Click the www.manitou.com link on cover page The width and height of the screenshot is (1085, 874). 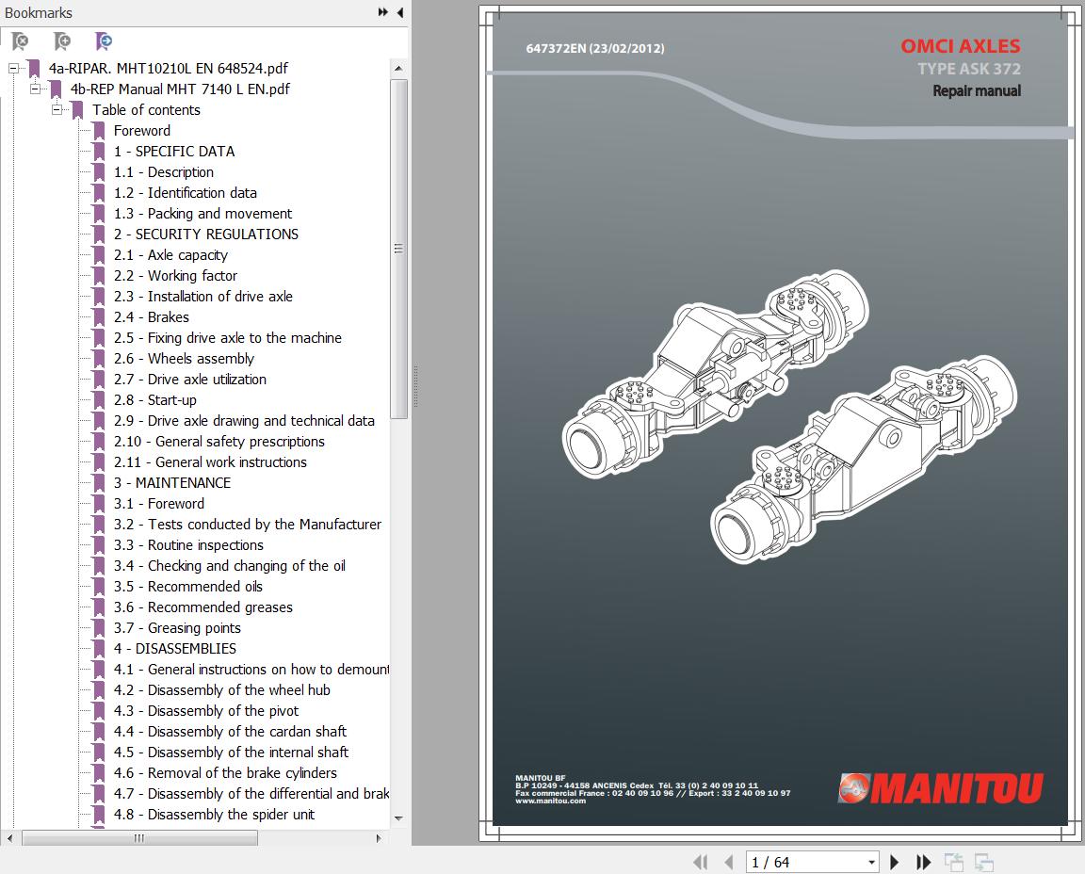550,801
